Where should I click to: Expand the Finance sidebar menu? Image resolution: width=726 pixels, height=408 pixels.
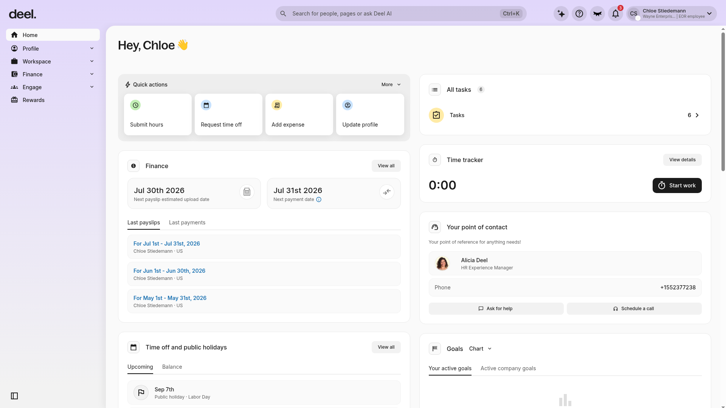tap(92, 74)
